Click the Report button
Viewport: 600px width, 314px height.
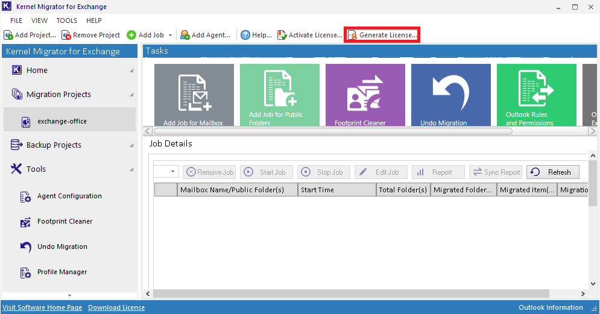pos(438,172)
